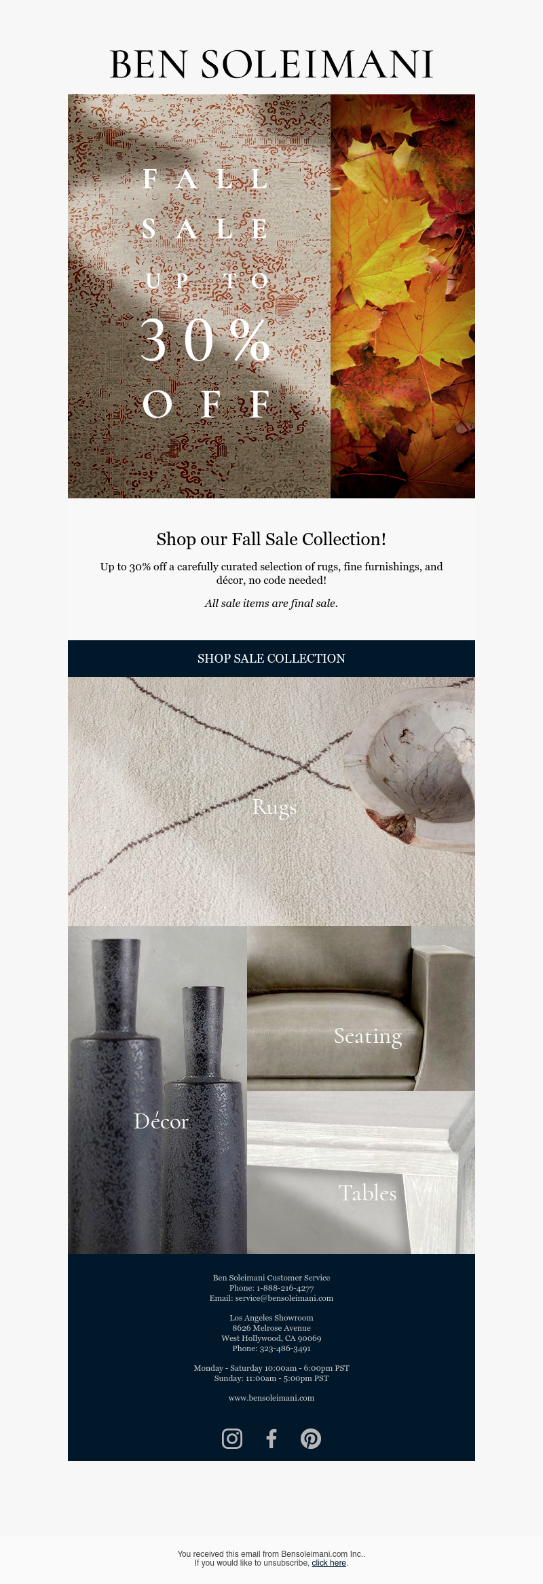Screen dimensions: 543x1584
Task: Open the Facebook social icon
Action: coord(271,1439)
